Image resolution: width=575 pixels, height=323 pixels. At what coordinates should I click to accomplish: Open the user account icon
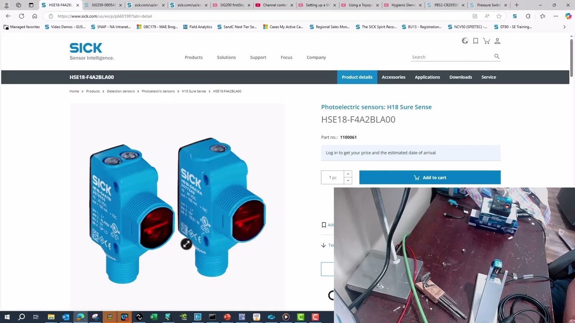497,41
